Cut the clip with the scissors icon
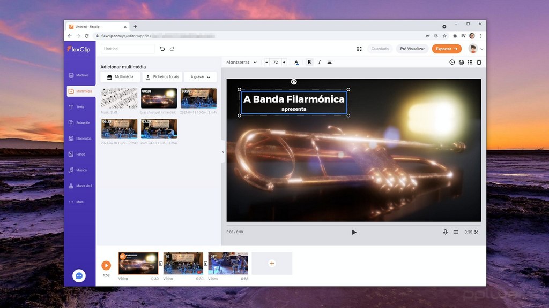 (476, 232)
